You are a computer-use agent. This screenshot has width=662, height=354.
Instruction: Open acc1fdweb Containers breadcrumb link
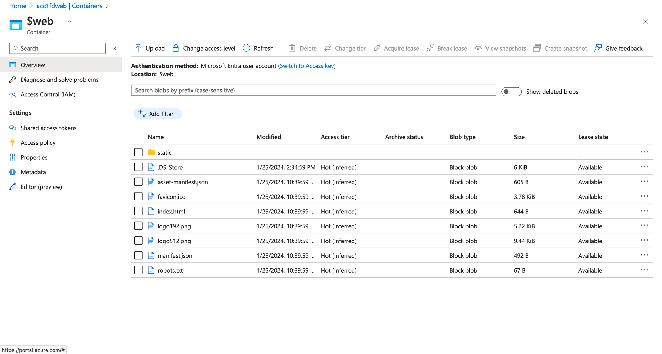click(x=69, y=6)
